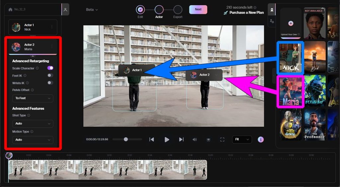The width and height of the screenshot is (340, 187).
Task: Turn on the Wrists IK toggle
Action: pyautogui.click(x=50, y=83)
